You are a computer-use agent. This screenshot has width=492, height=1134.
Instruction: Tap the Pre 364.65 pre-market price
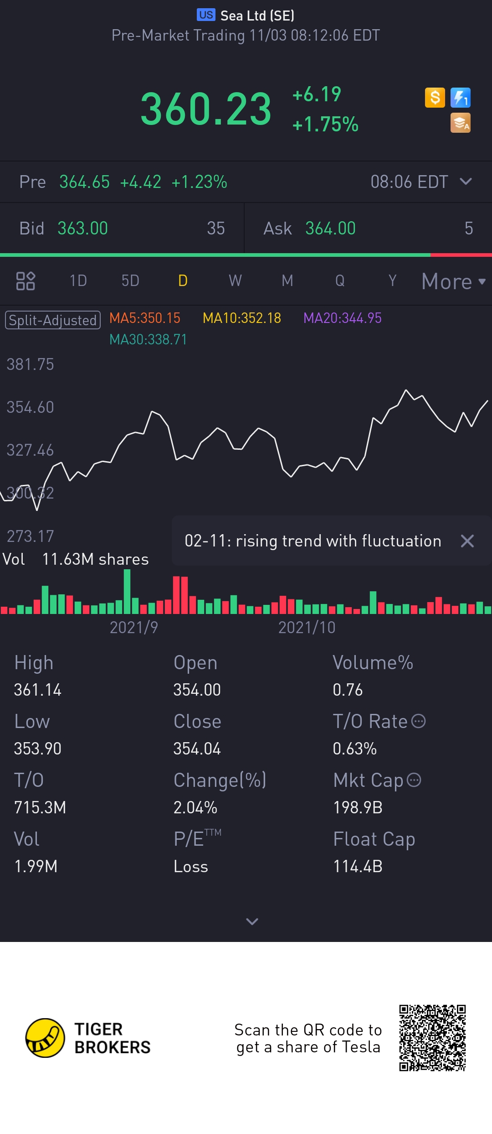pos(84,182)
